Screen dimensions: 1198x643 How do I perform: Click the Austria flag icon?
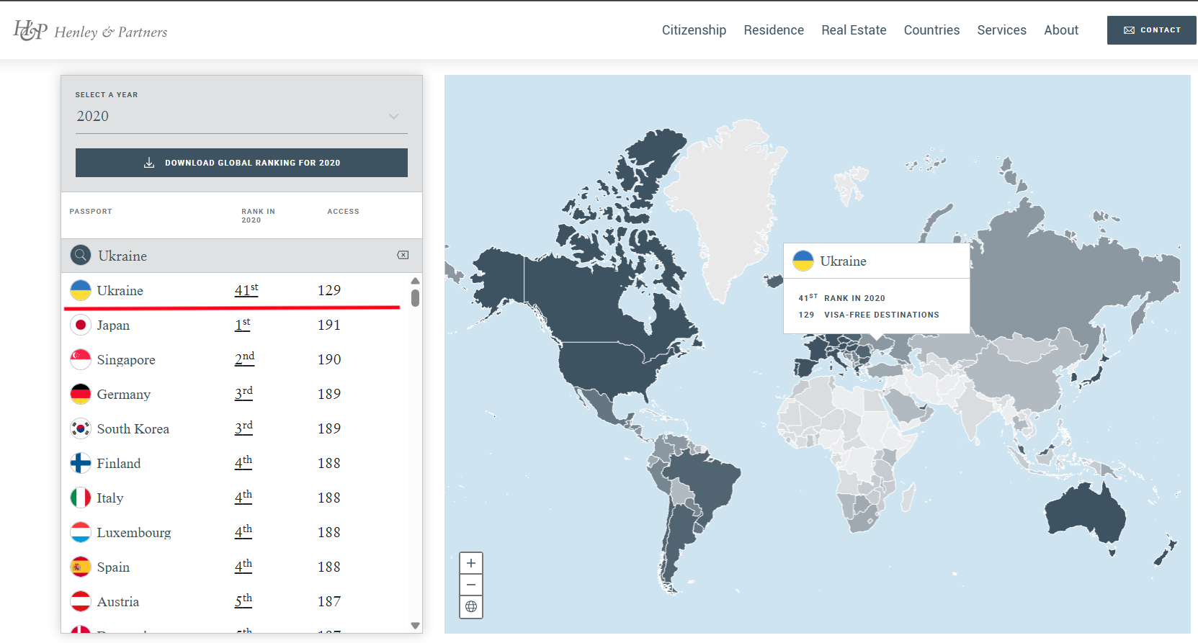point(81,601)
